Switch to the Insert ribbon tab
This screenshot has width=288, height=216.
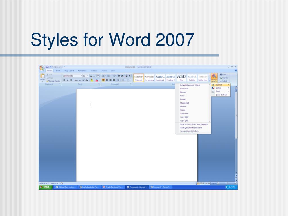[58, 71]
